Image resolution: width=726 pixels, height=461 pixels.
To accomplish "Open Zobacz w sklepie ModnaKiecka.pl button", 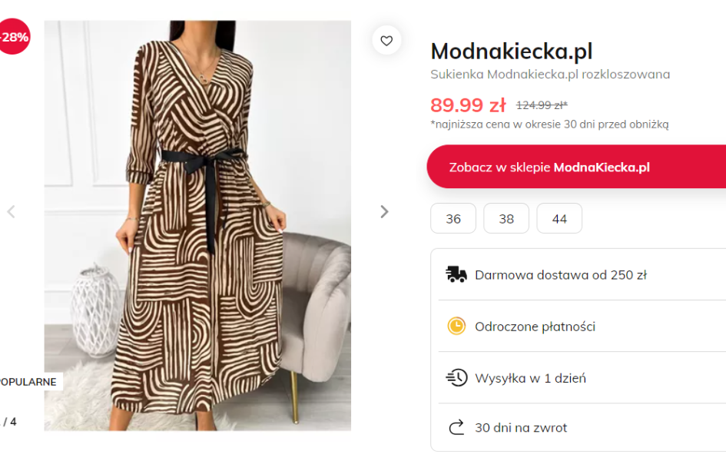I will coord(576,167).
